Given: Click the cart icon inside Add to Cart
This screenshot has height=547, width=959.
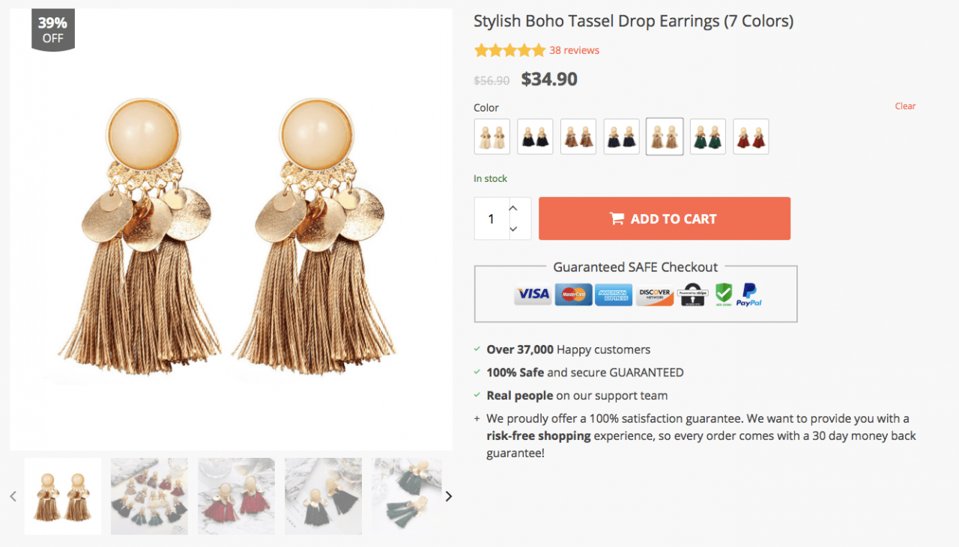Looking at the screenshot, I should (617, 218).
